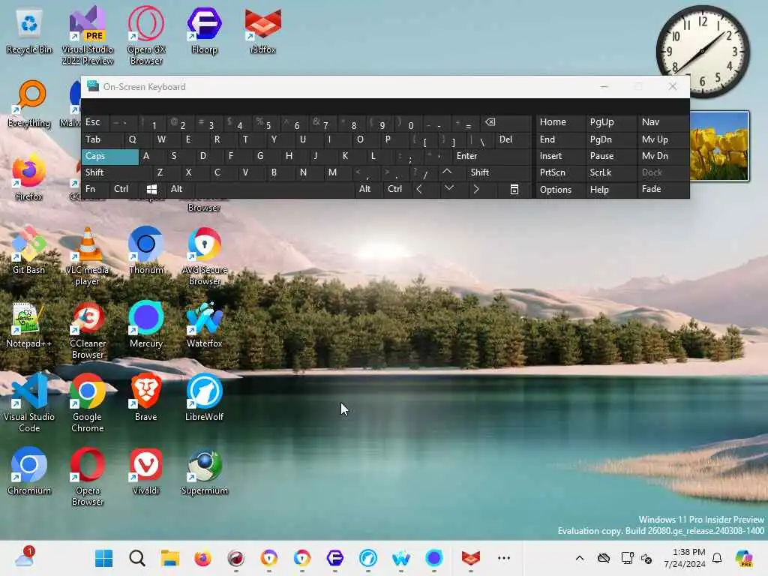Toggle the Nav mode key
The image size is (768, 576).
662,122
